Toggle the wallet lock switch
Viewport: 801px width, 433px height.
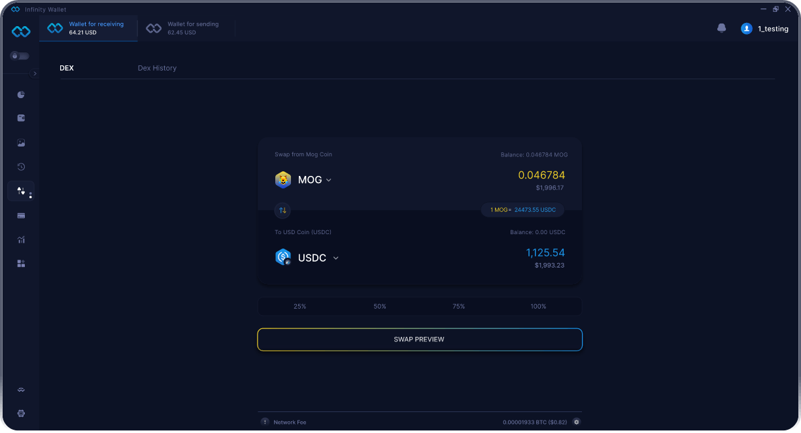click(20, 56)
